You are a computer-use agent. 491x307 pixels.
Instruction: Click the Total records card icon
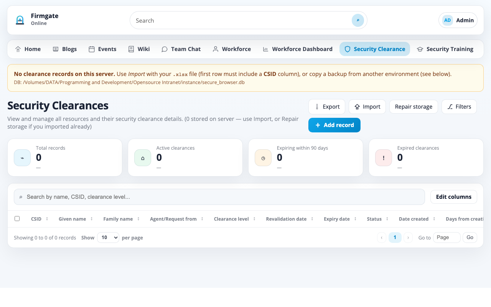tap(22, 158)
